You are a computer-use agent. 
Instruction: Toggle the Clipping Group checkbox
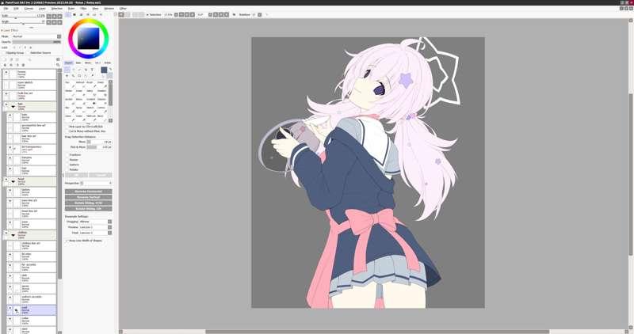(x=4, y=53)
